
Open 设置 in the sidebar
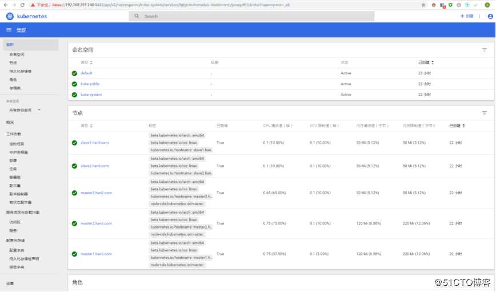click(x=10, y=284)
